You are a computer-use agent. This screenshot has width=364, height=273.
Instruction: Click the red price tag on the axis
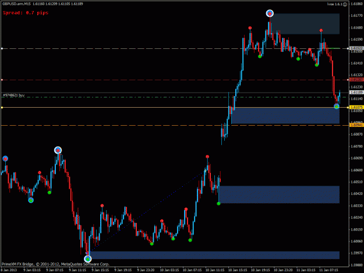pyautogui.click(x=356, y=80)
